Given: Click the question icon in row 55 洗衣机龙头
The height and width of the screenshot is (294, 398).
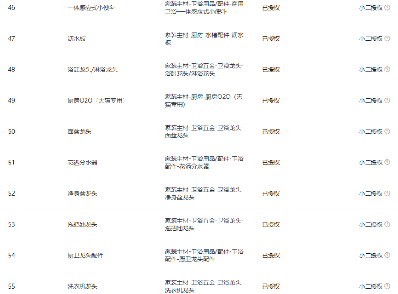Looking at the screenshot, I should pos(387,286).
